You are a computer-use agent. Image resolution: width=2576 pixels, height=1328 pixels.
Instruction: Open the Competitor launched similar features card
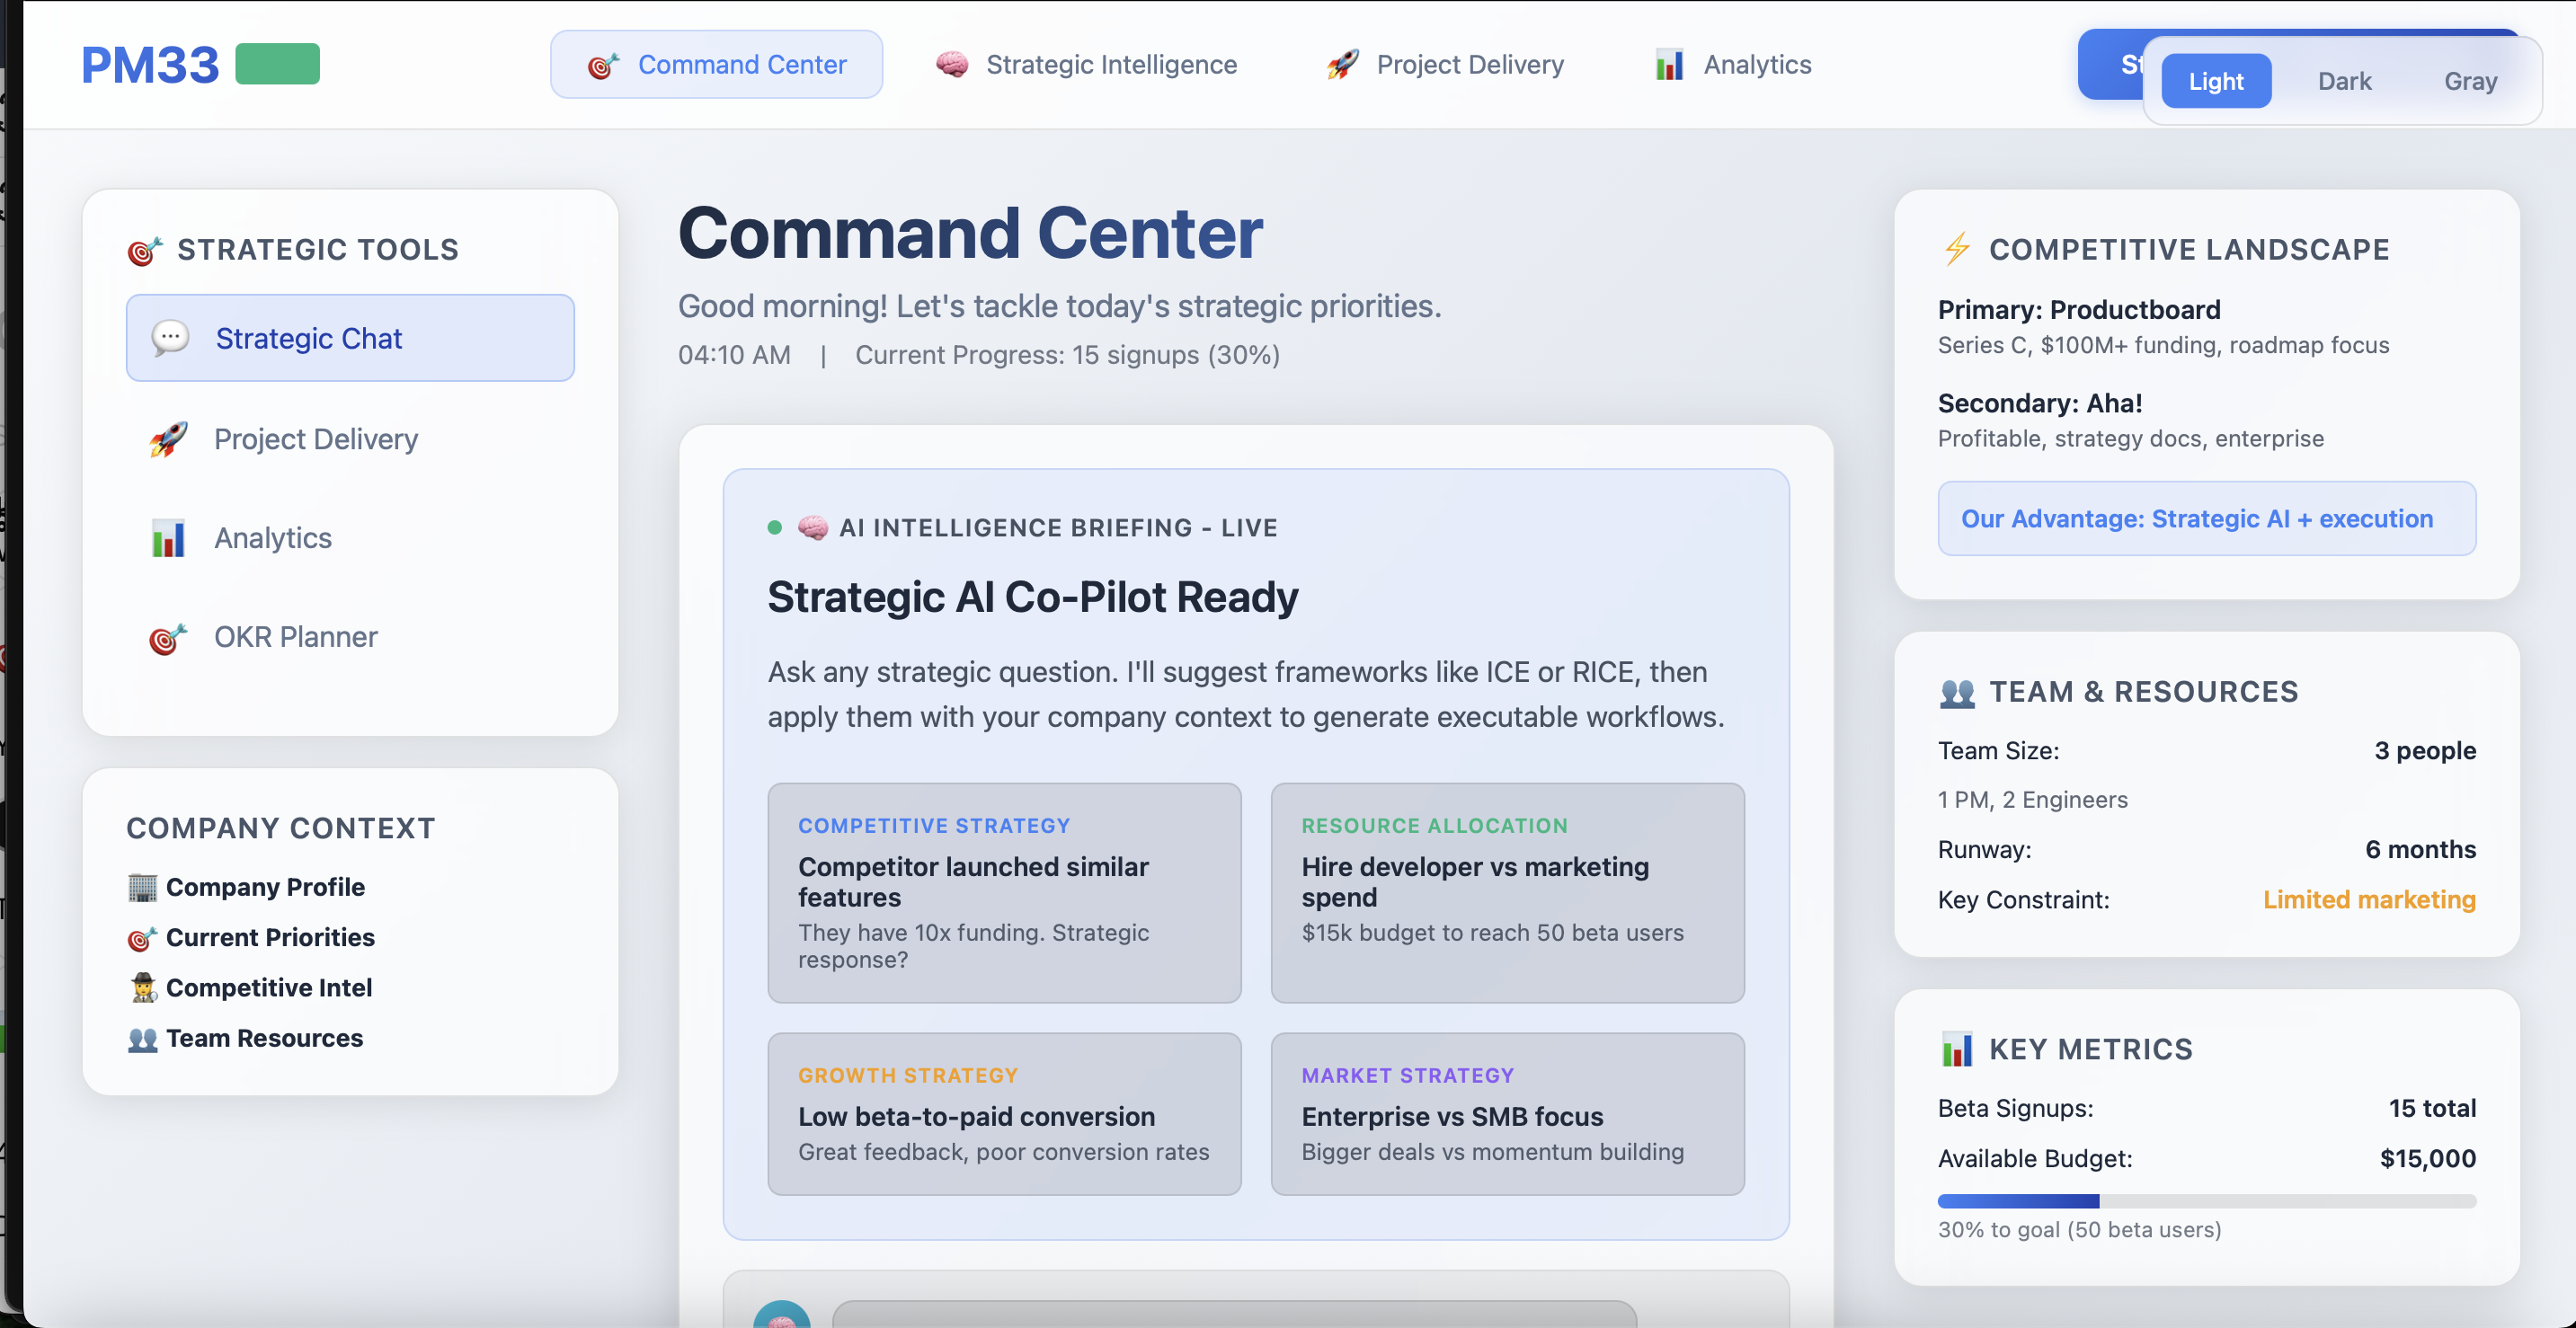pos(1004,893)
